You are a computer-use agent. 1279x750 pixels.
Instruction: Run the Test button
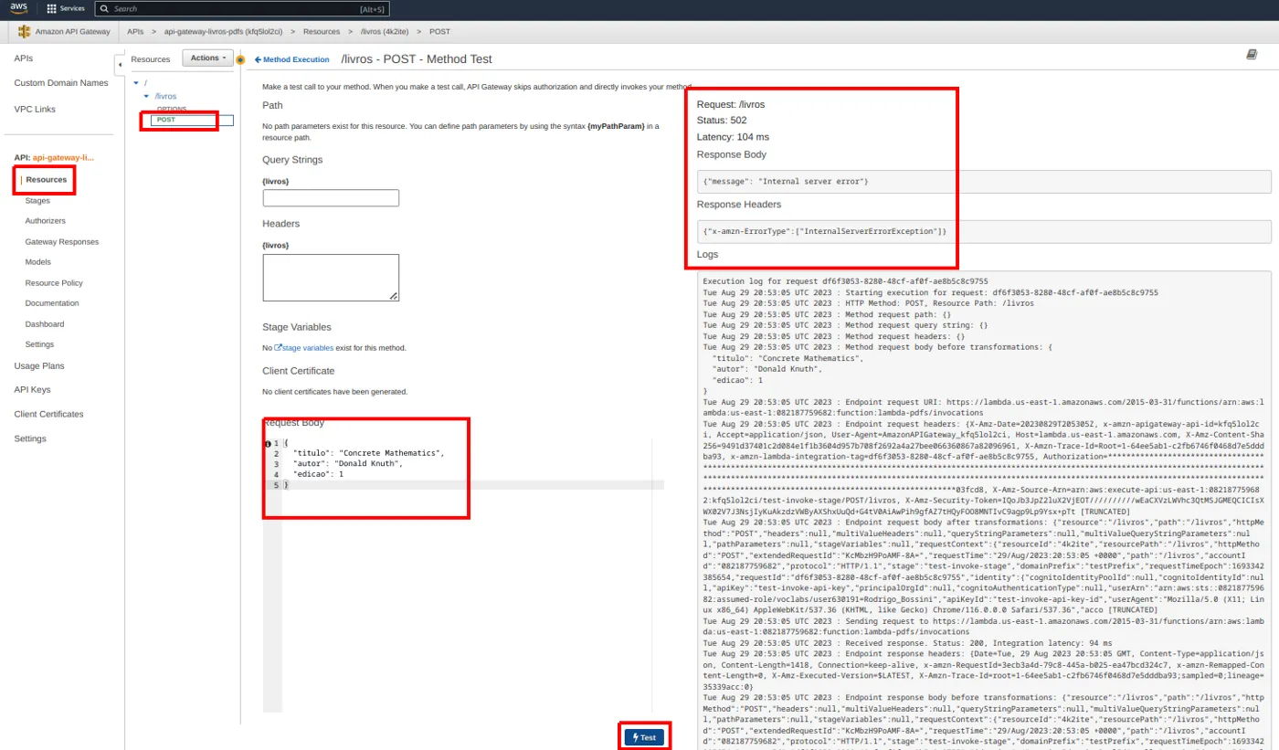click(x=644, y=737)
